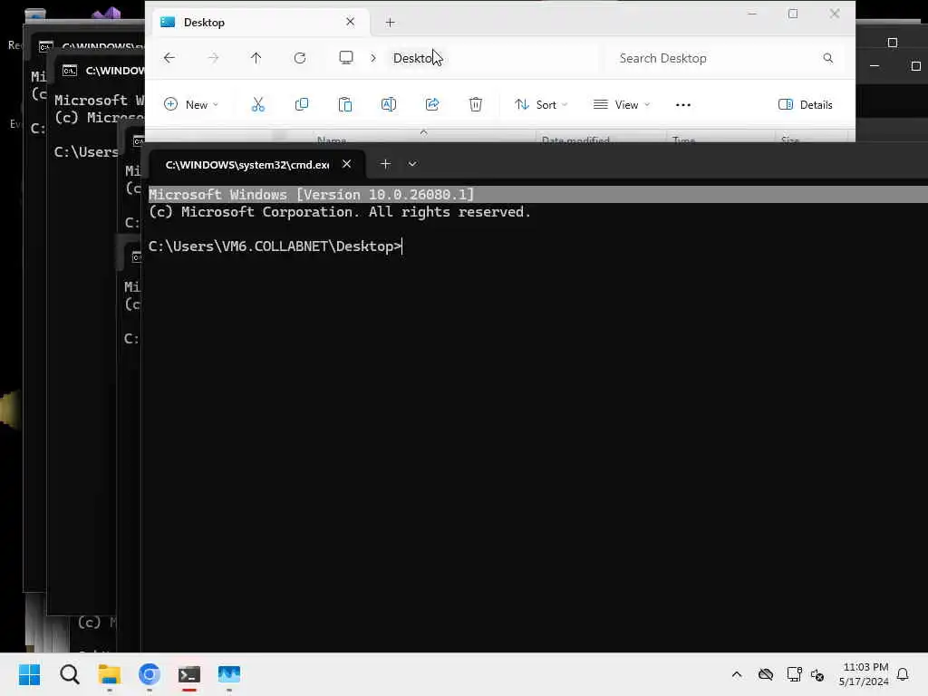Minimize the File Explorer window
928x696 pixels.
coord(752,14)
